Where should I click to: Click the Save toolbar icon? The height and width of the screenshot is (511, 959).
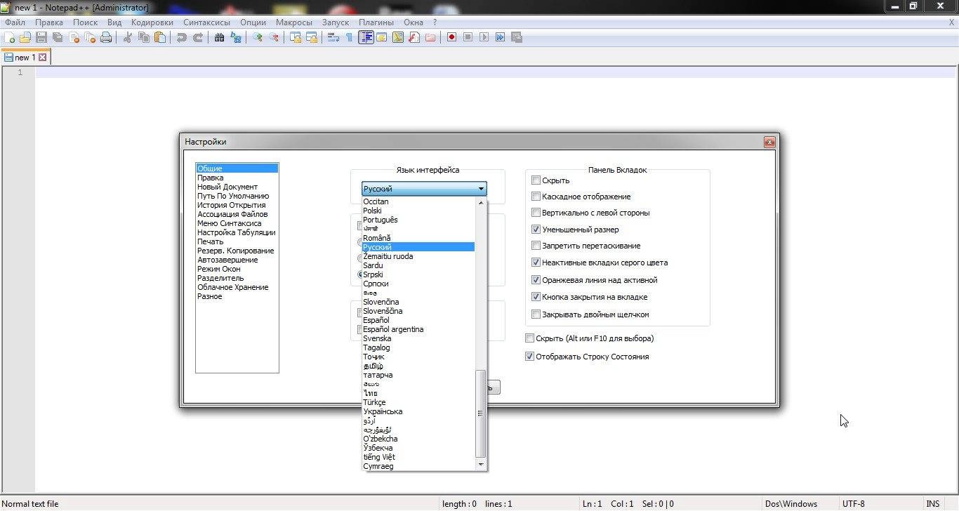point(41,37)
